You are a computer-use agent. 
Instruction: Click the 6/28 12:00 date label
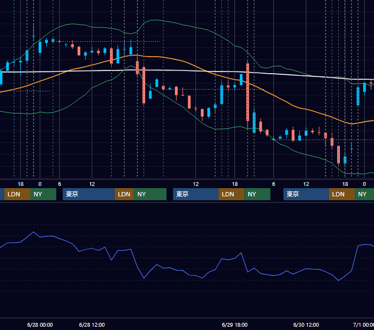92,324
